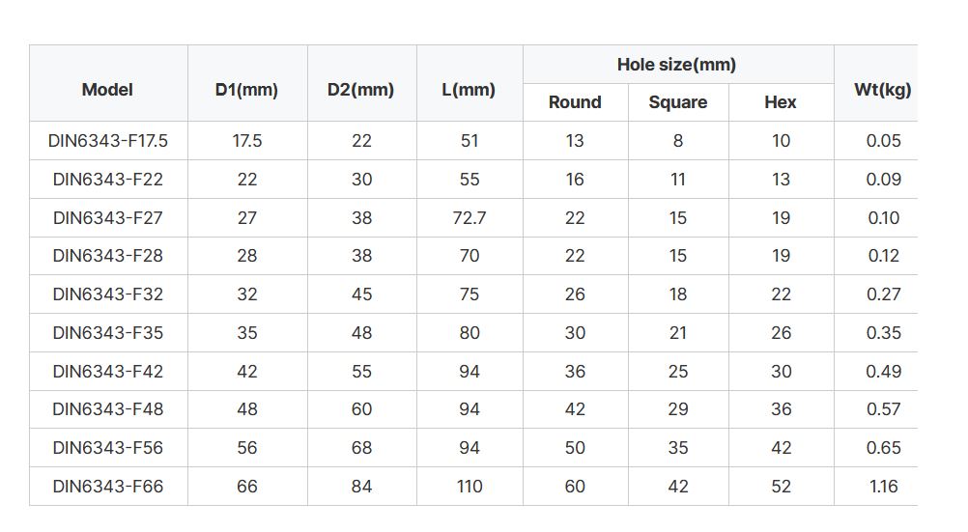
Task: Click the 1.16 weight value cell
Action: click(x=876, y=487)
